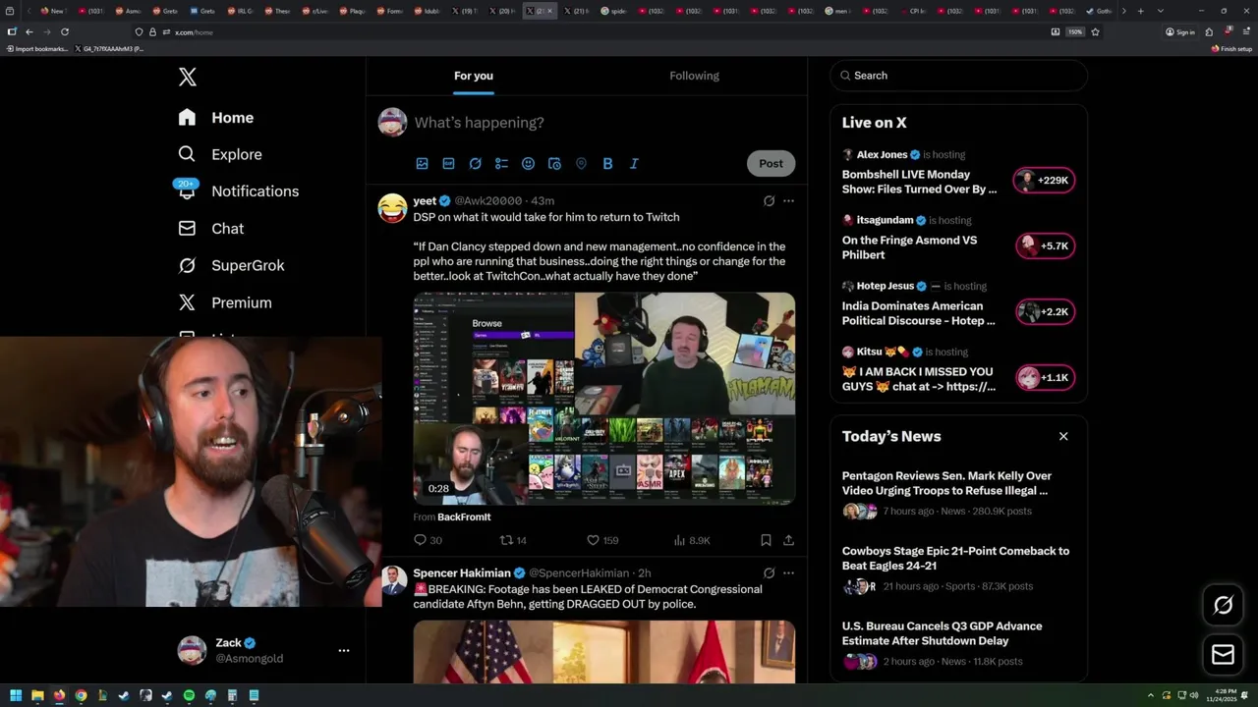
Task: Open a new browser tab
Action: click(x=1140, y=11)
